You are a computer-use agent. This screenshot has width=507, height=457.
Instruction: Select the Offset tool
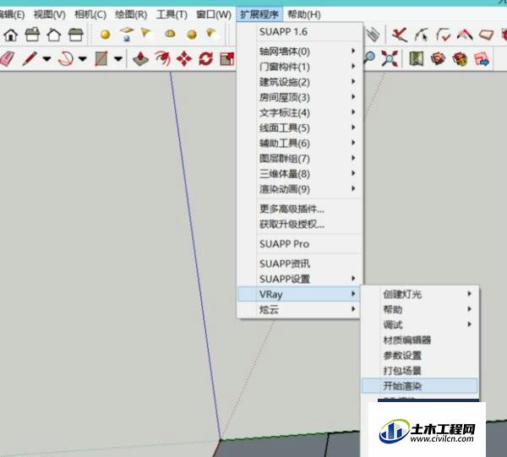[162, 58]
